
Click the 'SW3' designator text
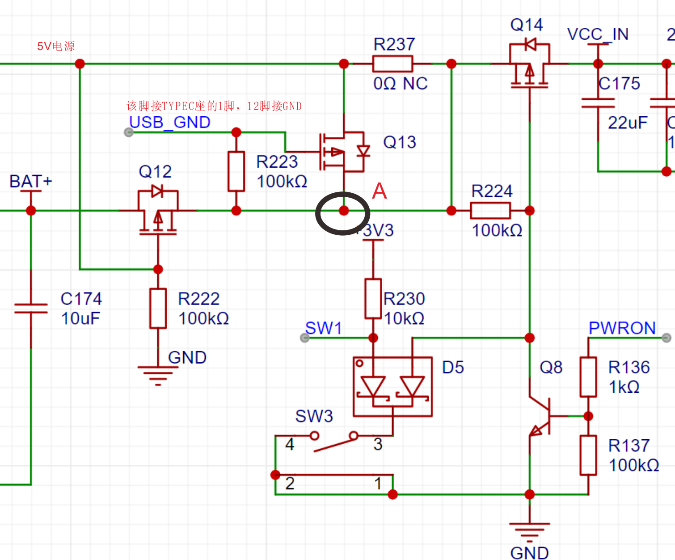314,416
